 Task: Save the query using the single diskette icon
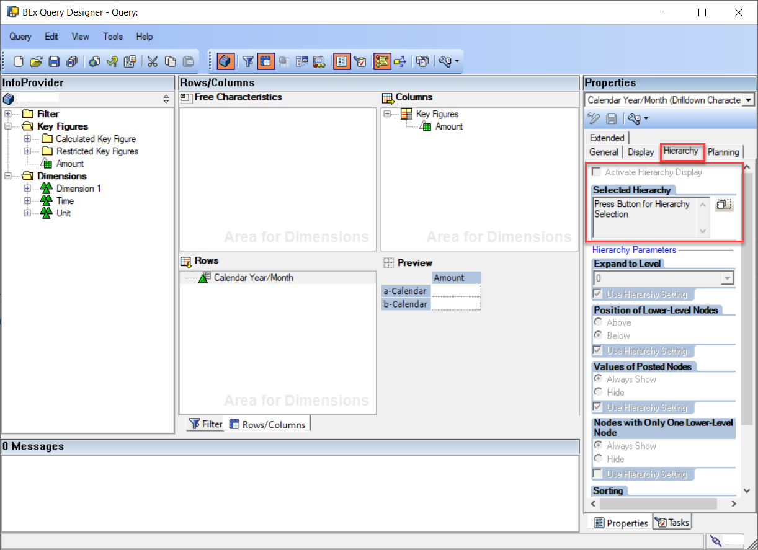pyautogui.click(x=54, y=61)
